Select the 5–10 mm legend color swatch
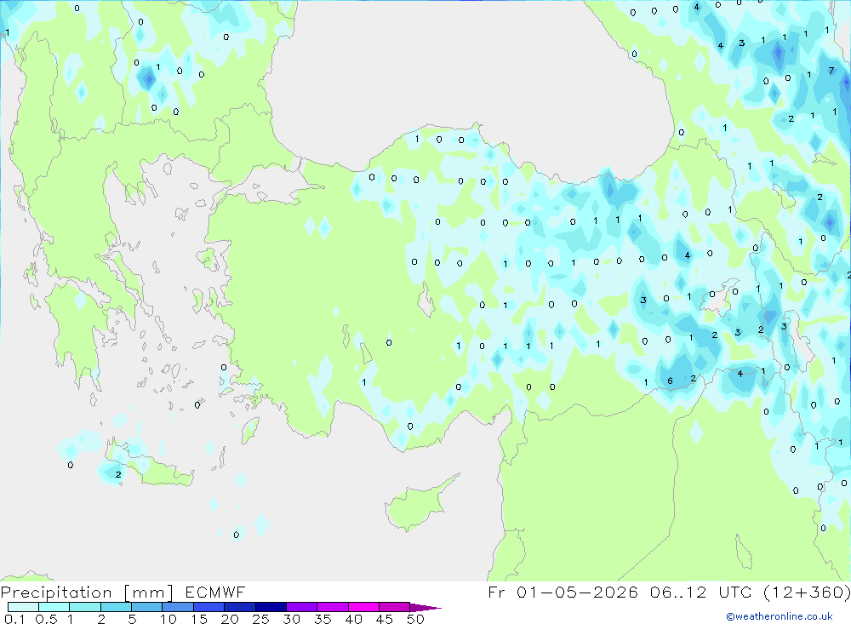 click(x=146, y=607)
